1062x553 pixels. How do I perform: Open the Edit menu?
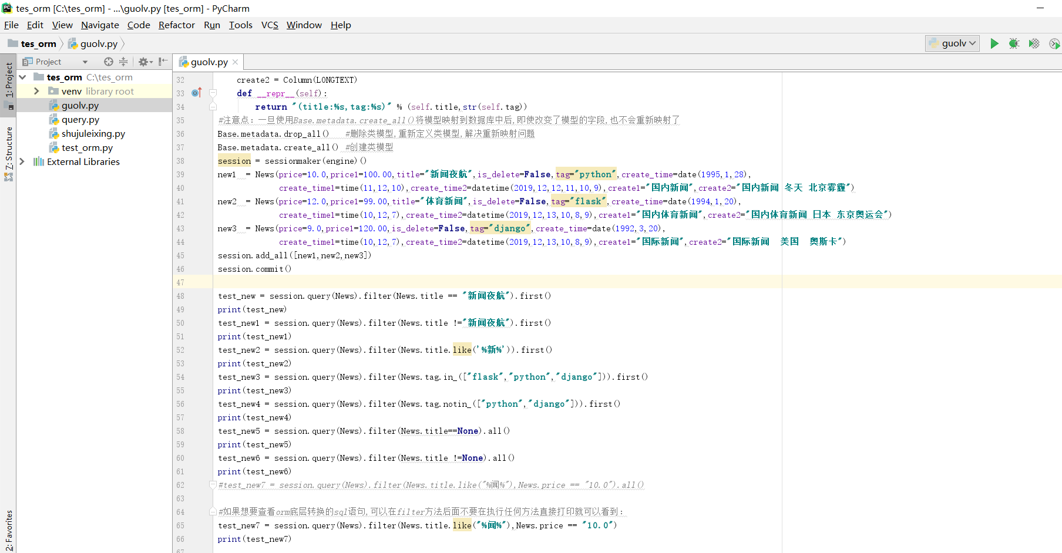[35, 25]
